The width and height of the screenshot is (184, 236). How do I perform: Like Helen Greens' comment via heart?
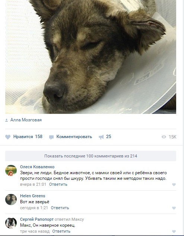pyautogui.click(x=174, y=208)
